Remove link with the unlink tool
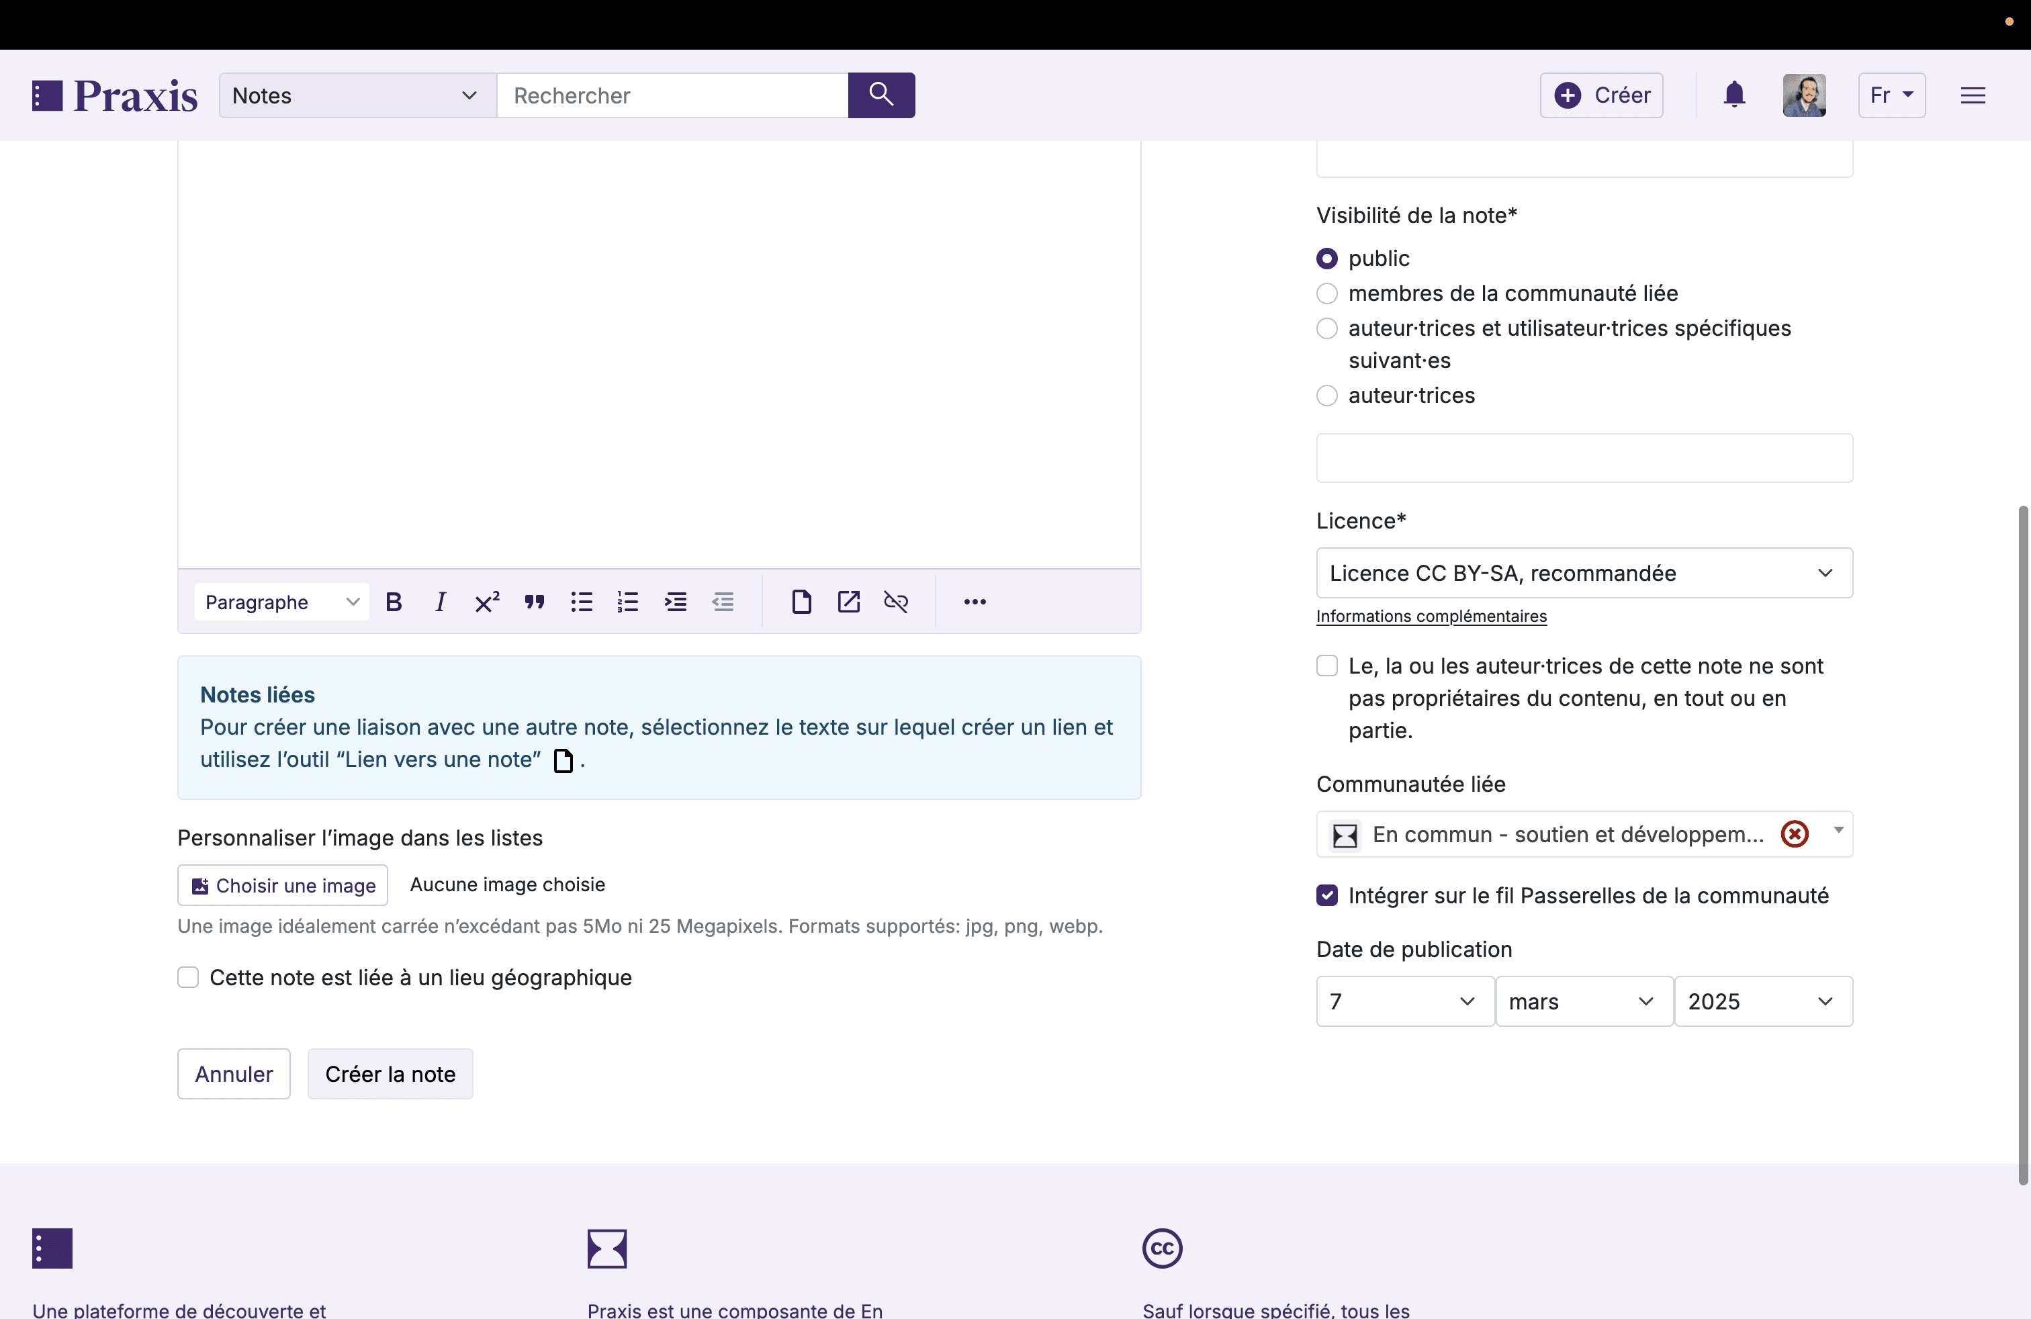The width and height of the screenshot is (2031, 1319). click(896, 602)
